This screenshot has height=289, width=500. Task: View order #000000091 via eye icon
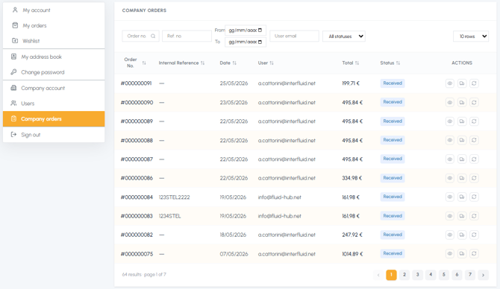[449, 83]
